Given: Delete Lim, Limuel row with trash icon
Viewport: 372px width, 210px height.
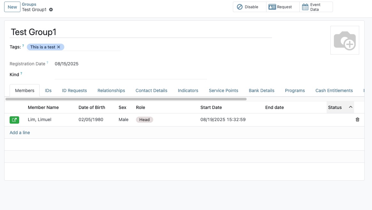Looking at the screenshot, I should pyautogui.click(x=357, y=119).
